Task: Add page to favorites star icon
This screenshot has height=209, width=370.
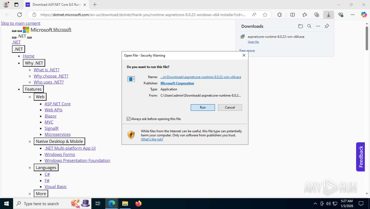Action: [265, 15]
